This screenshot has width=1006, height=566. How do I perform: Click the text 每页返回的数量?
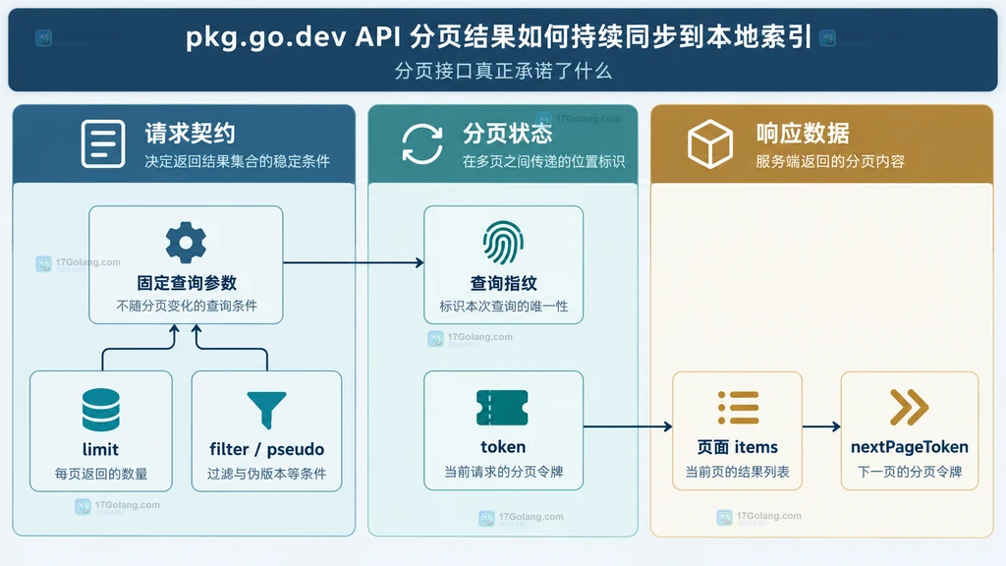click(x=101, y=474)
